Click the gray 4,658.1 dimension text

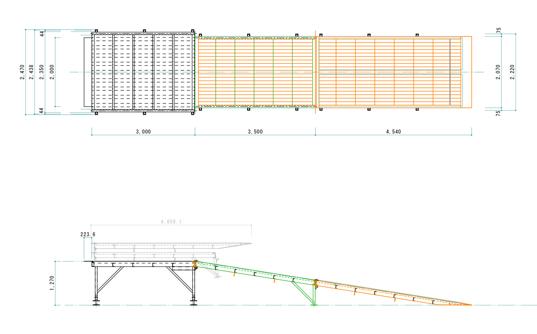(171, 221)
